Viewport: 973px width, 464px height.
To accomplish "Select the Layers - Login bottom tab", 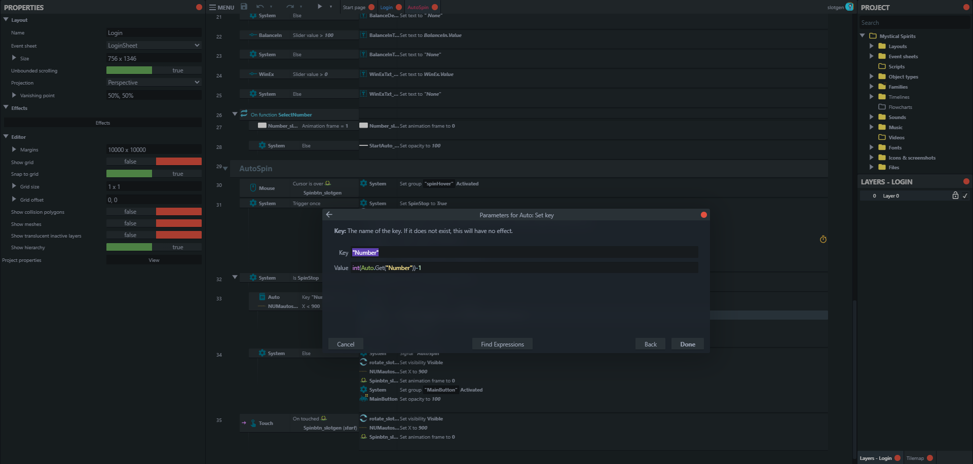I will [875, 458].
